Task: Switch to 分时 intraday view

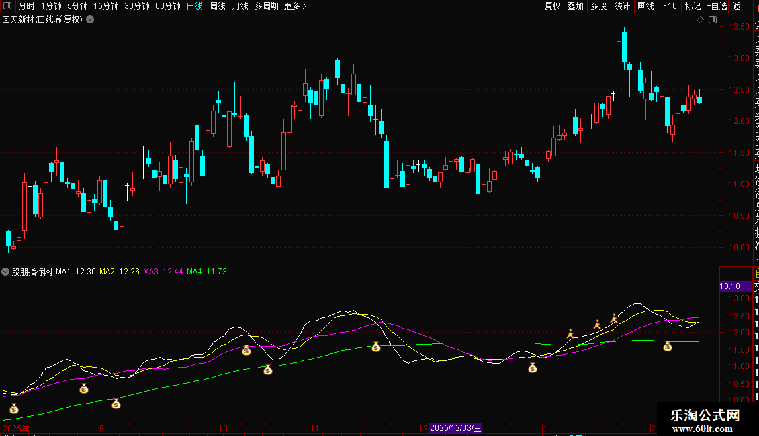Action: click(27, 6)
